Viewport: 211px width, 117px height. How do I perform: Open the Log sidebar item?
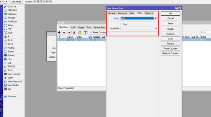(9, 63)
